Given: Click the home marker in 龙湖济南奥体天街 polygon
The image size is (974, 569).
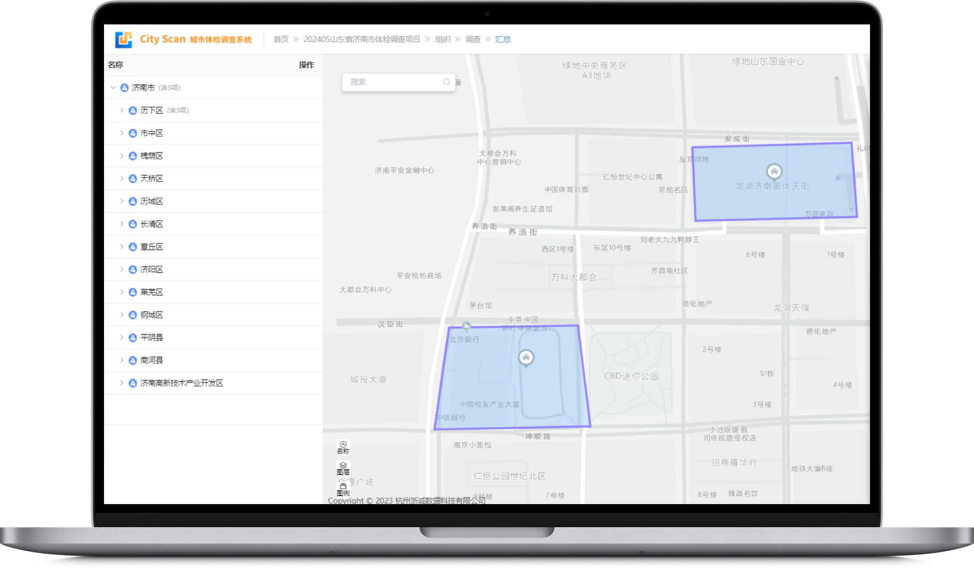Looking at the screenshot, I should click(774, 172).
